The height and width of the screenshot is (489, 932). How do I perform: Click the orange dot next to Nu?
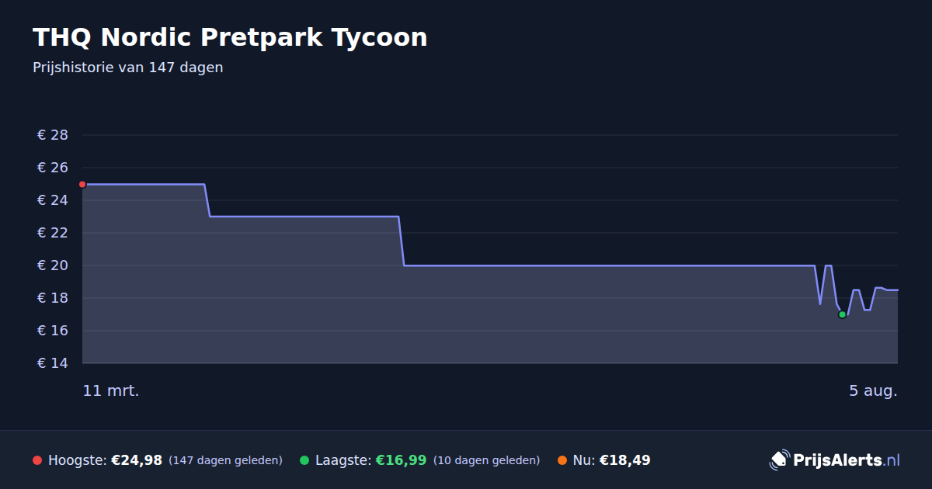point(562,460)
